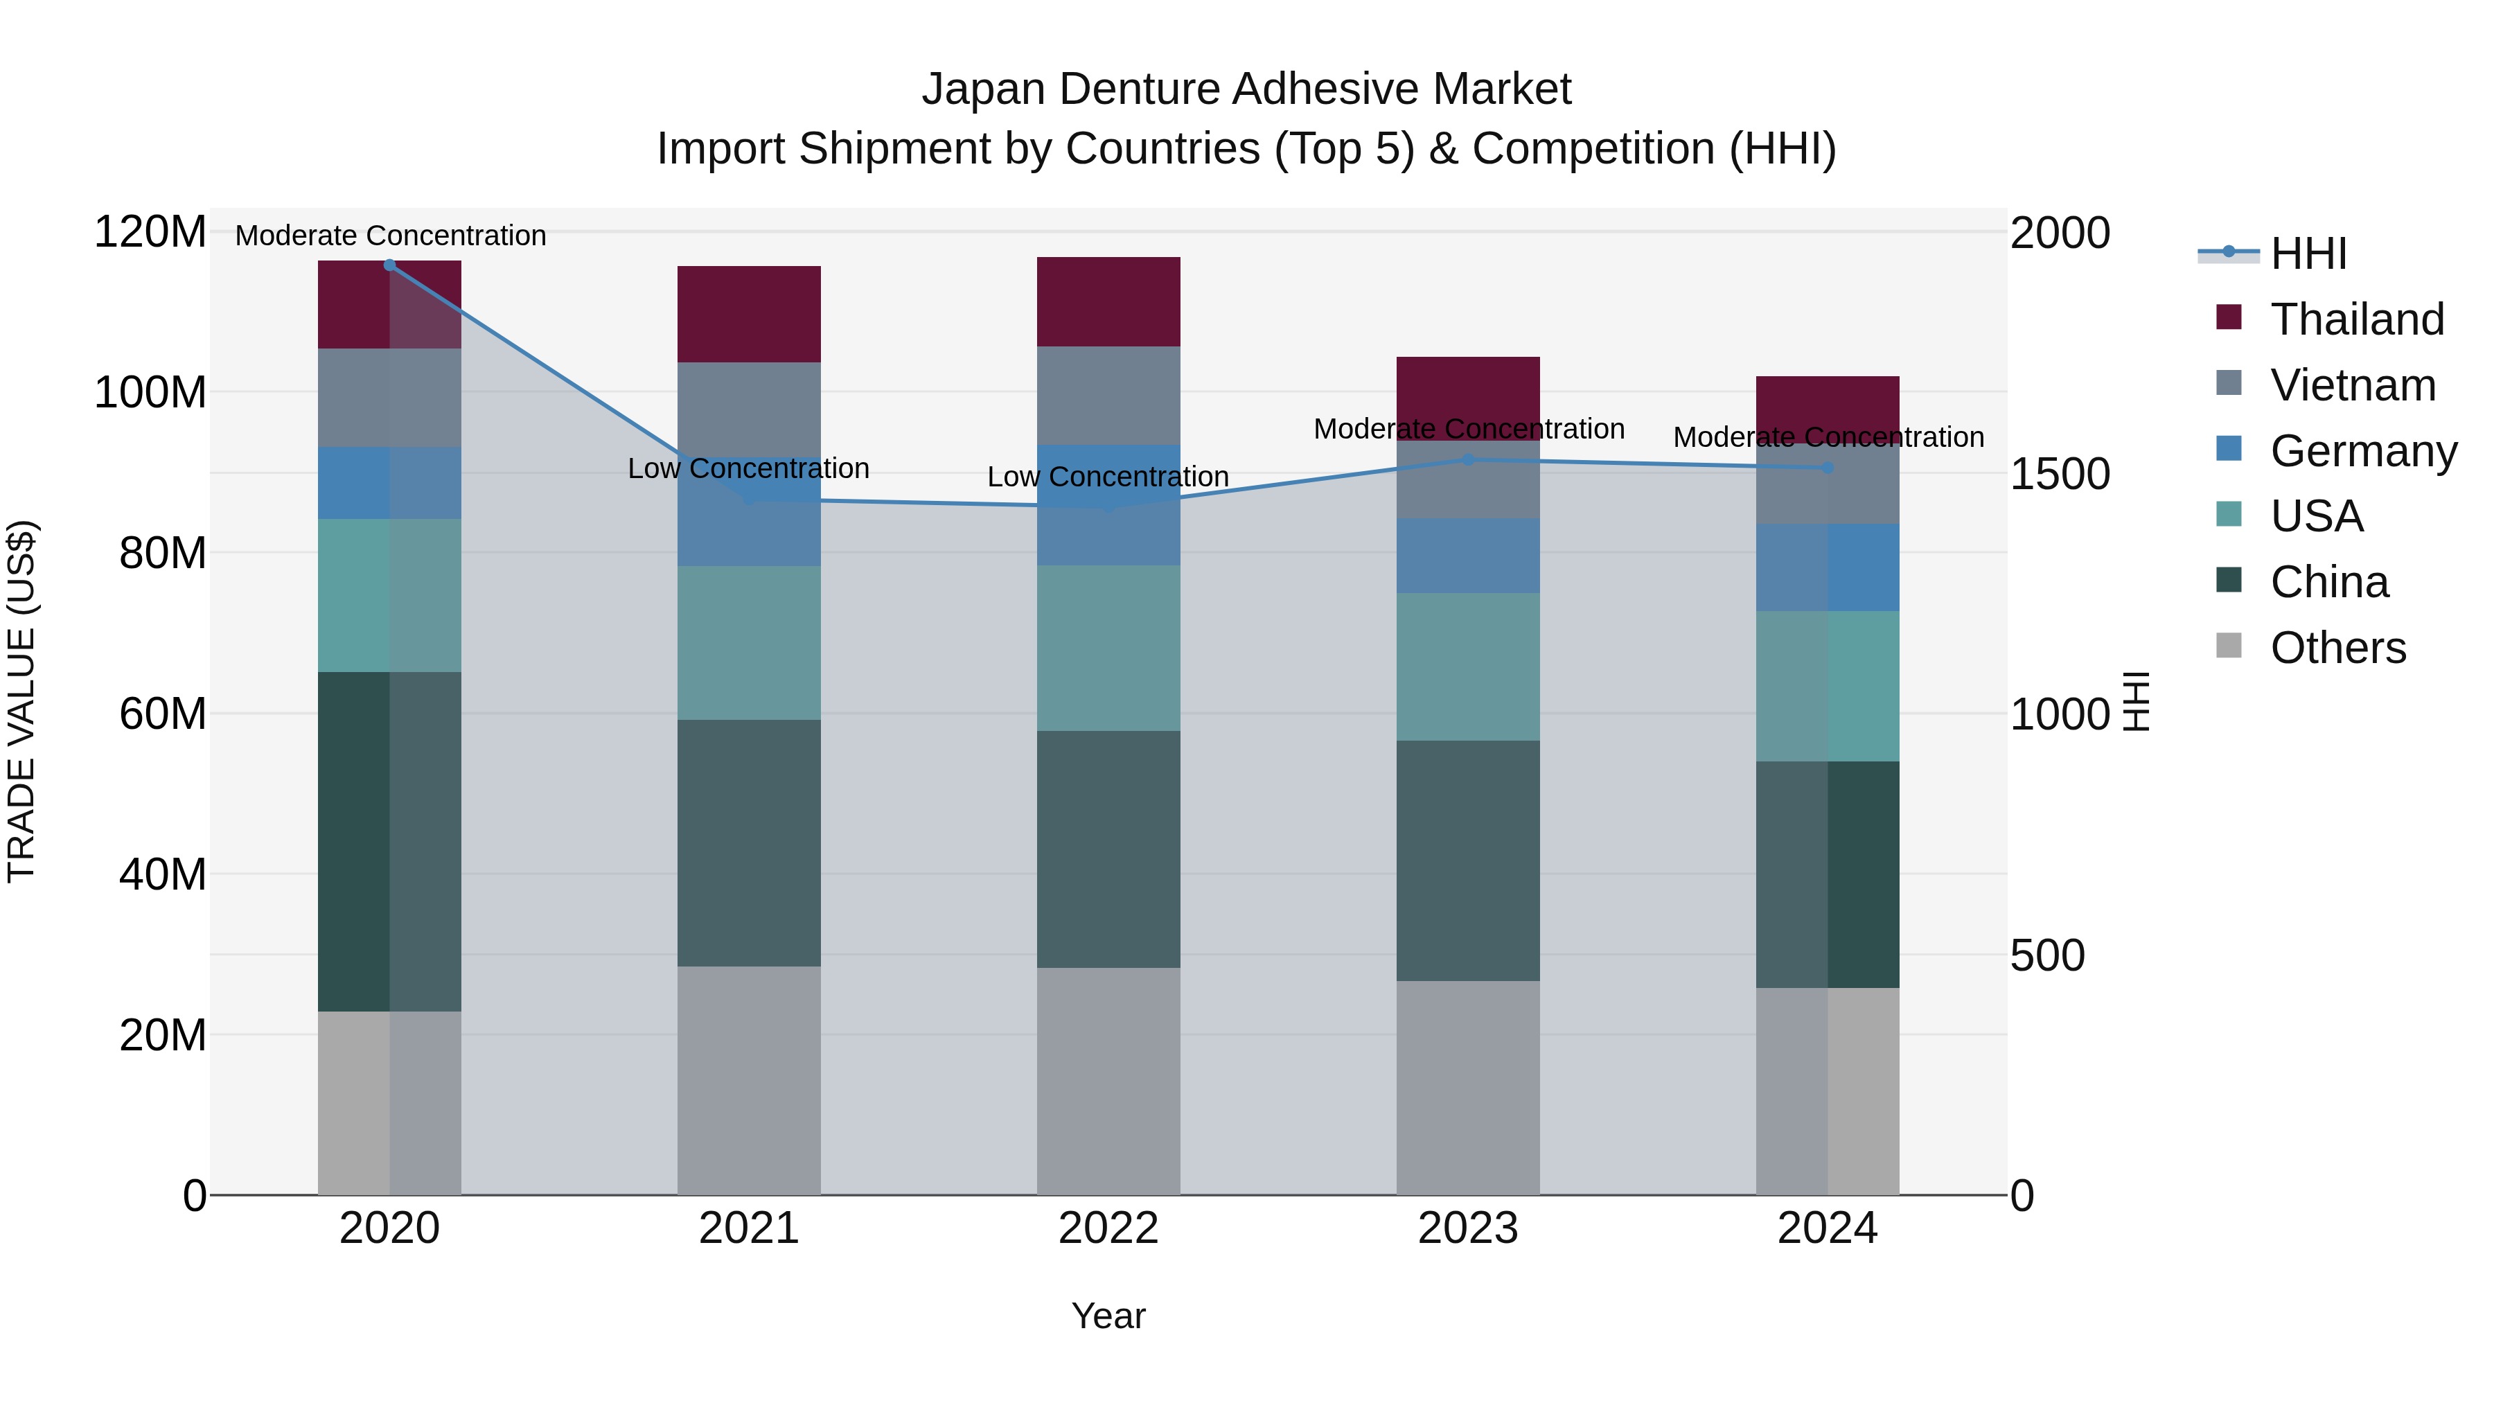Screen dimensions: 2494x1403
Task: Click the 60M left axis tick label
Action: tap(163, 714)
